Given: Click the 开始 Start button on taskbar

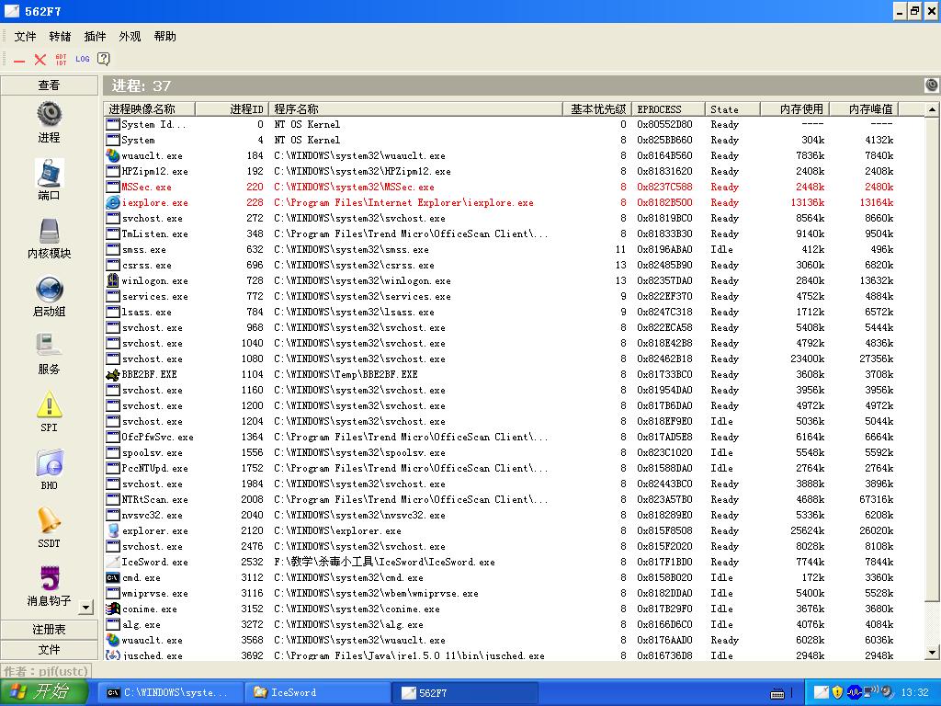Looking at the screenshot, I should 44,692.
